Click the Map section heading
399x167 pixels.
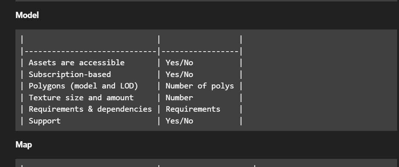click(24, 145)
